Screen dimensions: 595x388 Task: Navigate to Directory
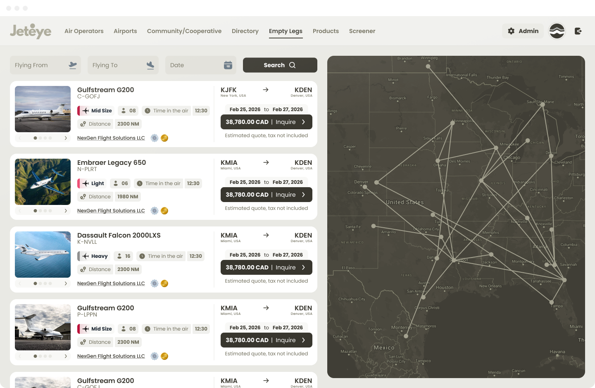pos(245,31)
